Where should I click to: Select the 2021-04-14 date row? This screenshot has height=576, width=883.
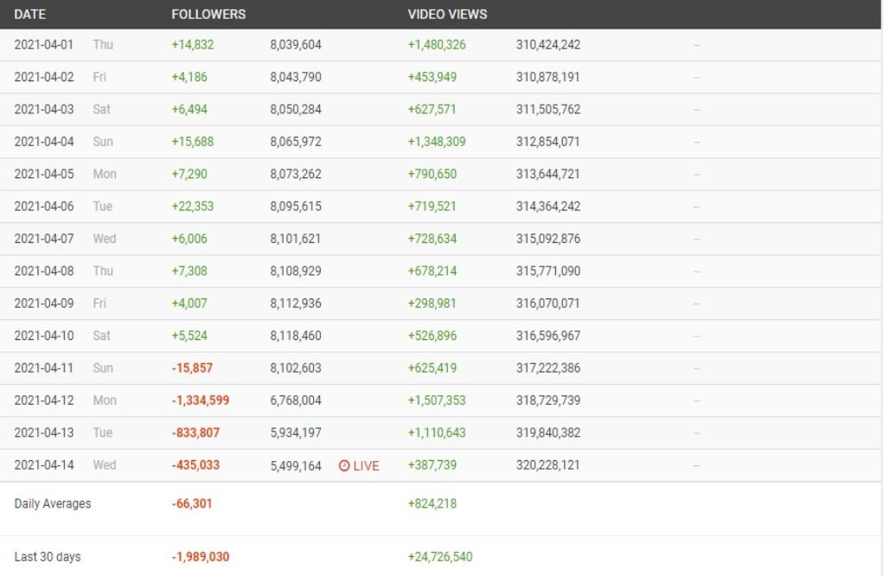coord(44,465)
